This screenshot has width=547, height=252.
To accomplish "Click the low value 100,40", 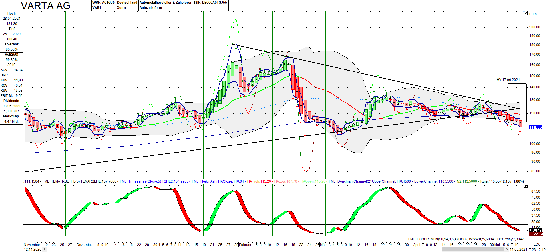I will (x=12, y=39).
